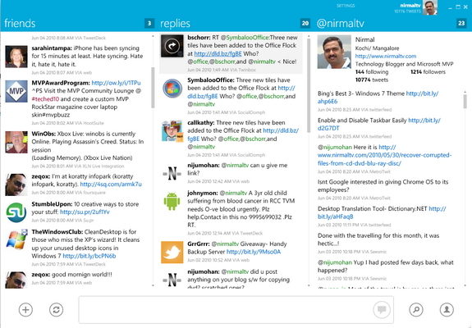
Task: Open http://dld.bz/fgBE in bschorr's tweet
Action: coord(218,53)
